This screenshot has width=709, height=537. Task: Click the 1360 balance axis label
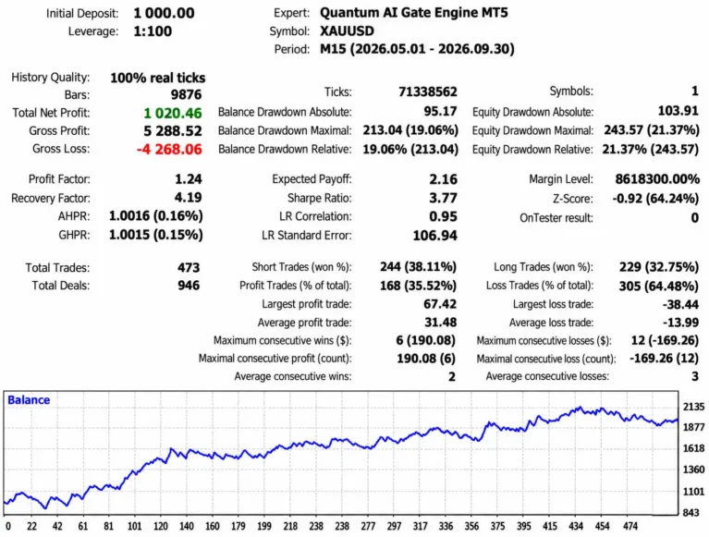pyautogui.click(x=693, y=470)
